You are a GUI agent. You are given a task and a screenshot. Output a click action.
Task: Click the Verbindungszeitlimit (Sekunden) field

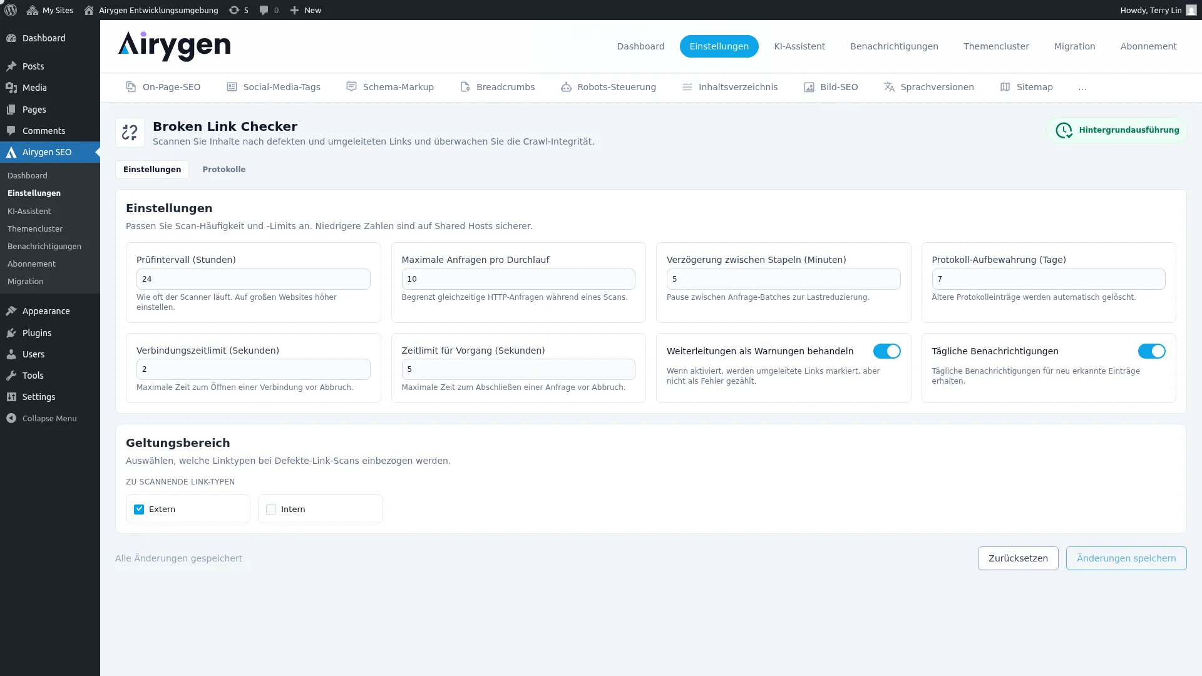(253, 369)
